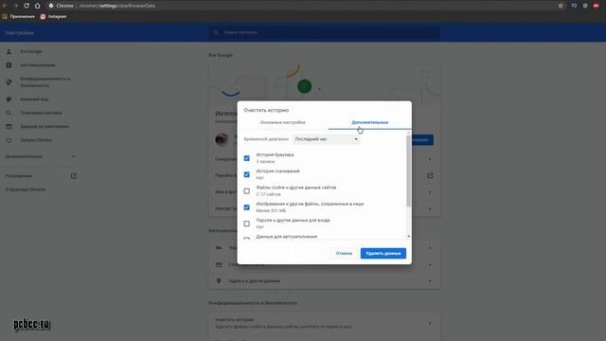Image resolution: width=606 pixels, height=341 pixels.
Task: Click the 'С 17 сайтов' text
Action: [x=268, y=194]
